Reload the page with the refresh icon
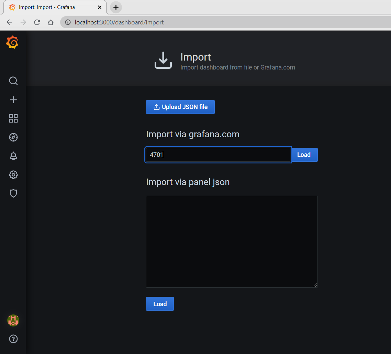The height and width of the screenshot is (354, 391). tap(37, 22)
